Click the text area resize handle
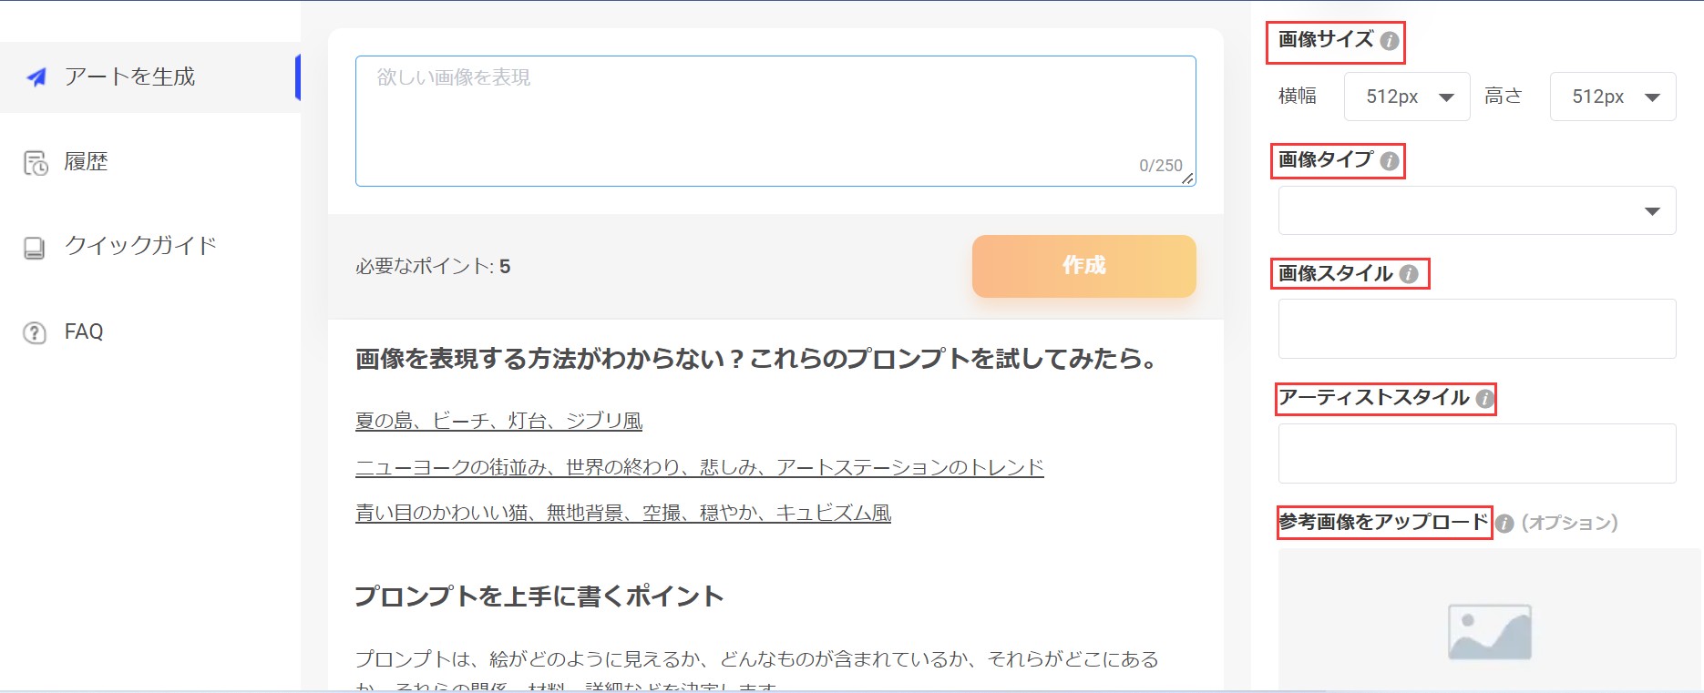The height and width of the screenshot is (693, 1704). [x=1187, y=178]
